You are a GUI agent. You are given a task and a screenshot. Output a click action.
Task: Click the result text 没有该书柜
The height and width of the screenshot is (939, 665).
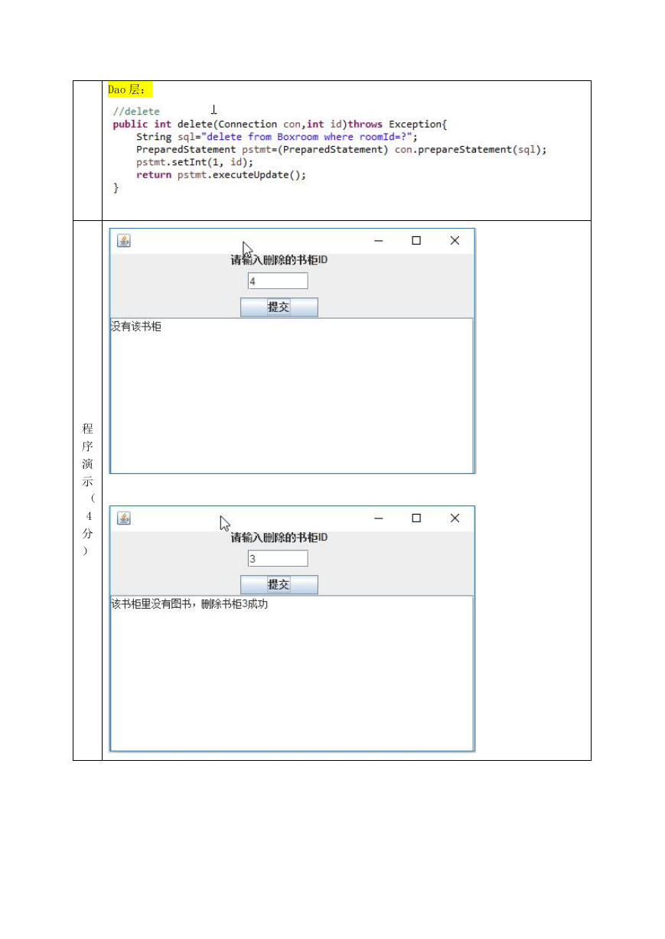coord(136,327)
